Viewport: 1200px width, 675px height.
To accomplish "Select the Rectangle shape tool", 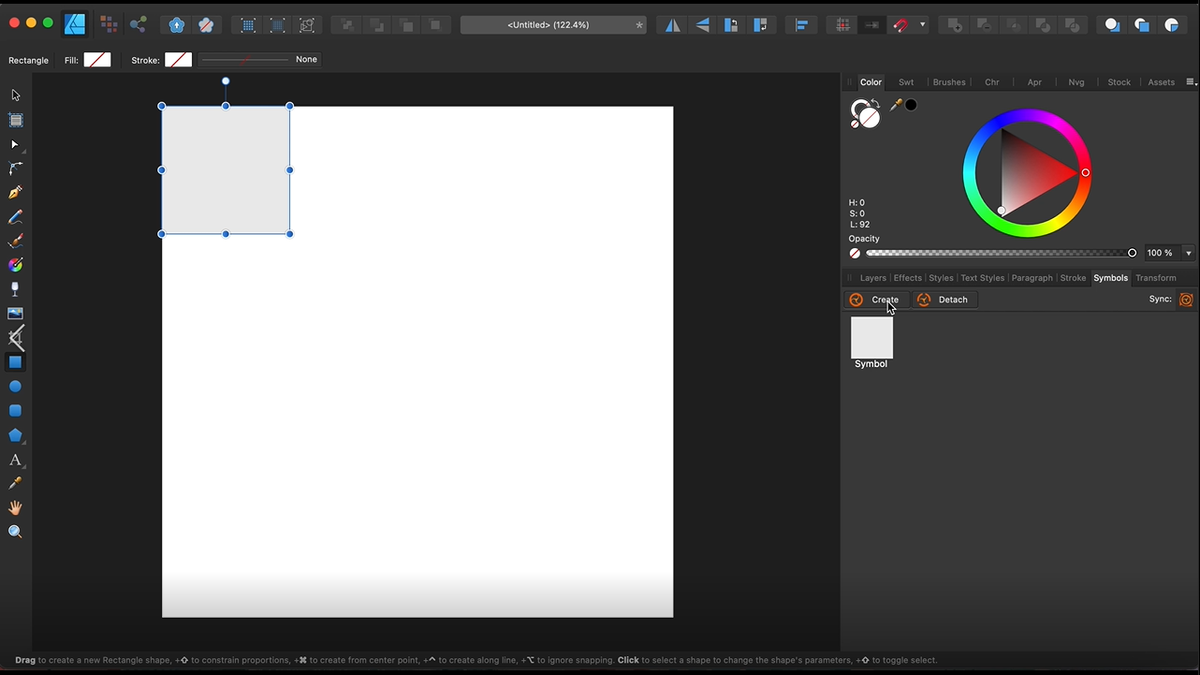I will pyautogui.click(x=15, y=362).
